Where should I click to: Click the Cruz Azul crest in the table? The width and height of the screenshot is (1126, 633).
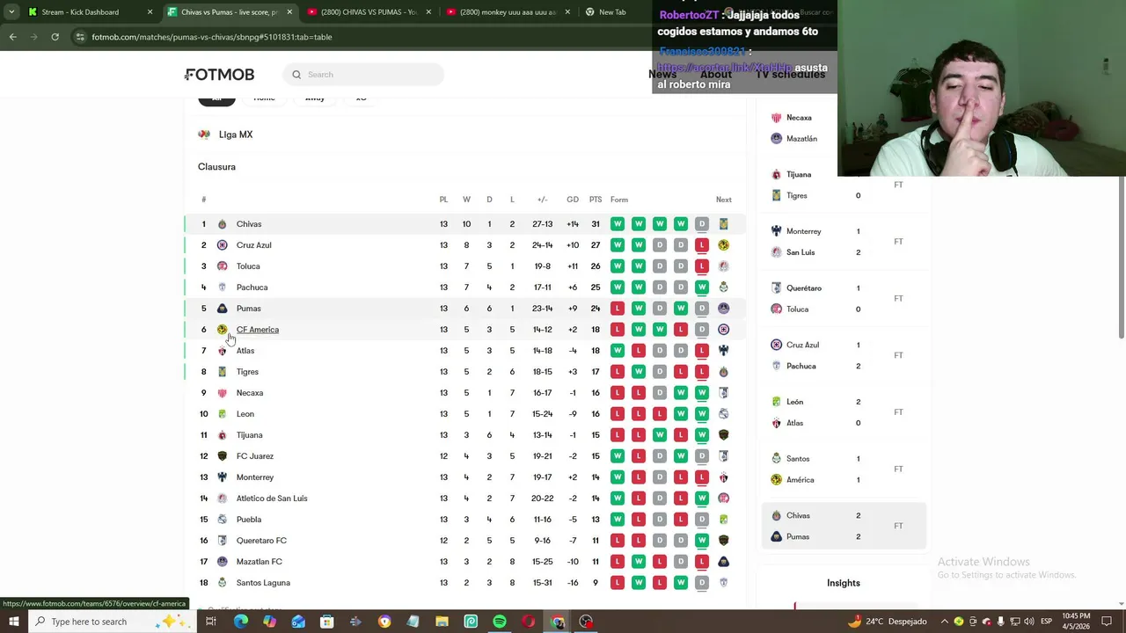coord(222,245)
